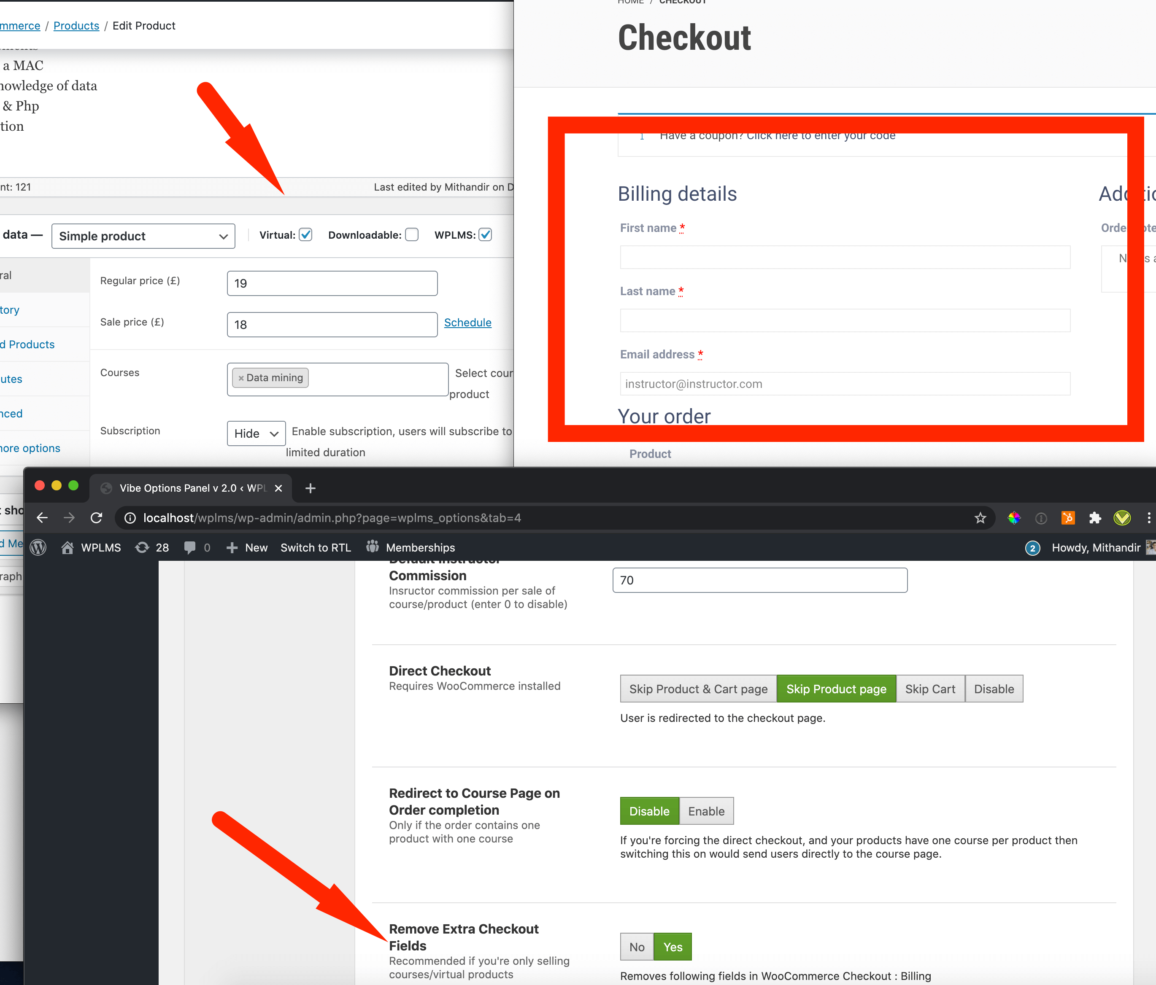Open the Extensions puzzle icon
The image size is (1156, 985).
tap(1095, 518)
